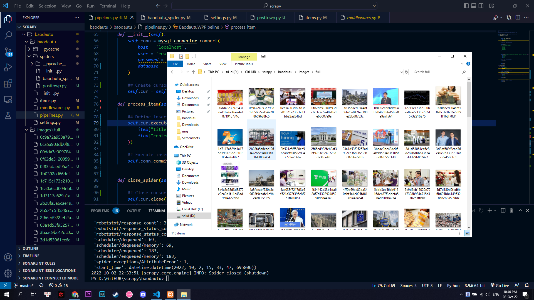Open the Remote Explorer view
Screen dimensions: 534x300
[x=8, y=99]
